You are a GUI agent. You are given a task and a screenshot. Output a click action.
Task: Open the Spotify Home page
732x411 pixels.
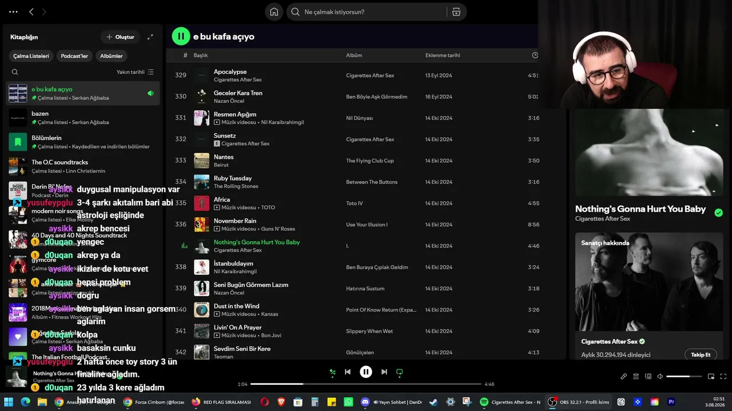[274, 12]
